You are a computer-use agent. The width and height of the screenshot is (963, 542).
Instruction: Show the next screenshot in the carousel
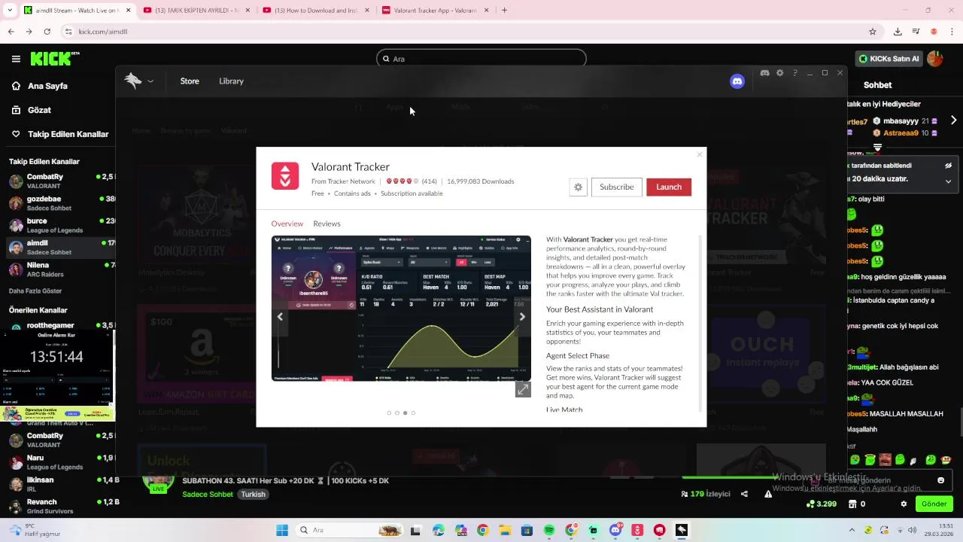pos(522,317)
